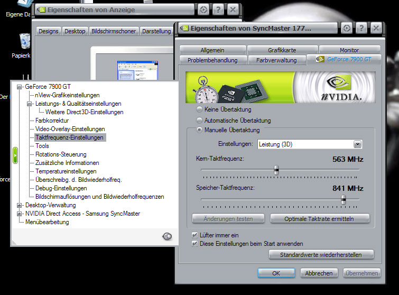Open the Desktop tab in Eigenschaften von Anzeige
The width and height of the screenshot is (399, 295).
75,31
